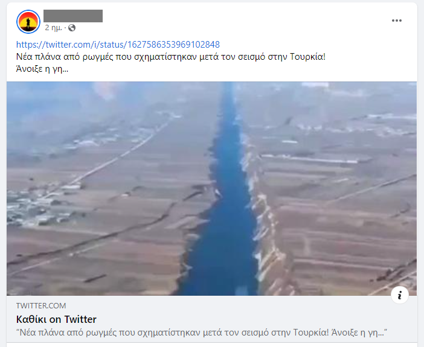This screenshot has height=347, width=424.
Task: Open the three-dots post options menu
Action: pyautogui.click(x=396, y=21)
